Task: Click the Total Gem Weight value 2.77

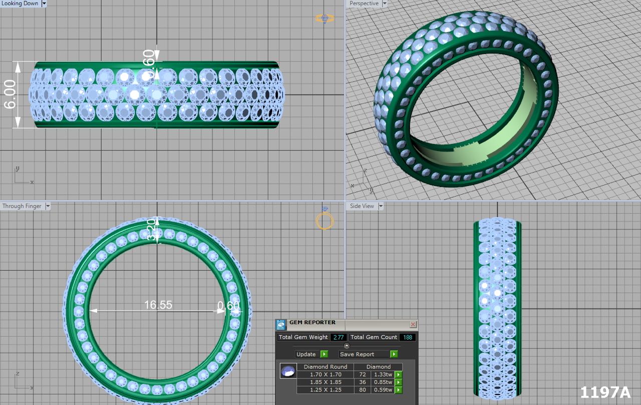Action: coord(338,337)
